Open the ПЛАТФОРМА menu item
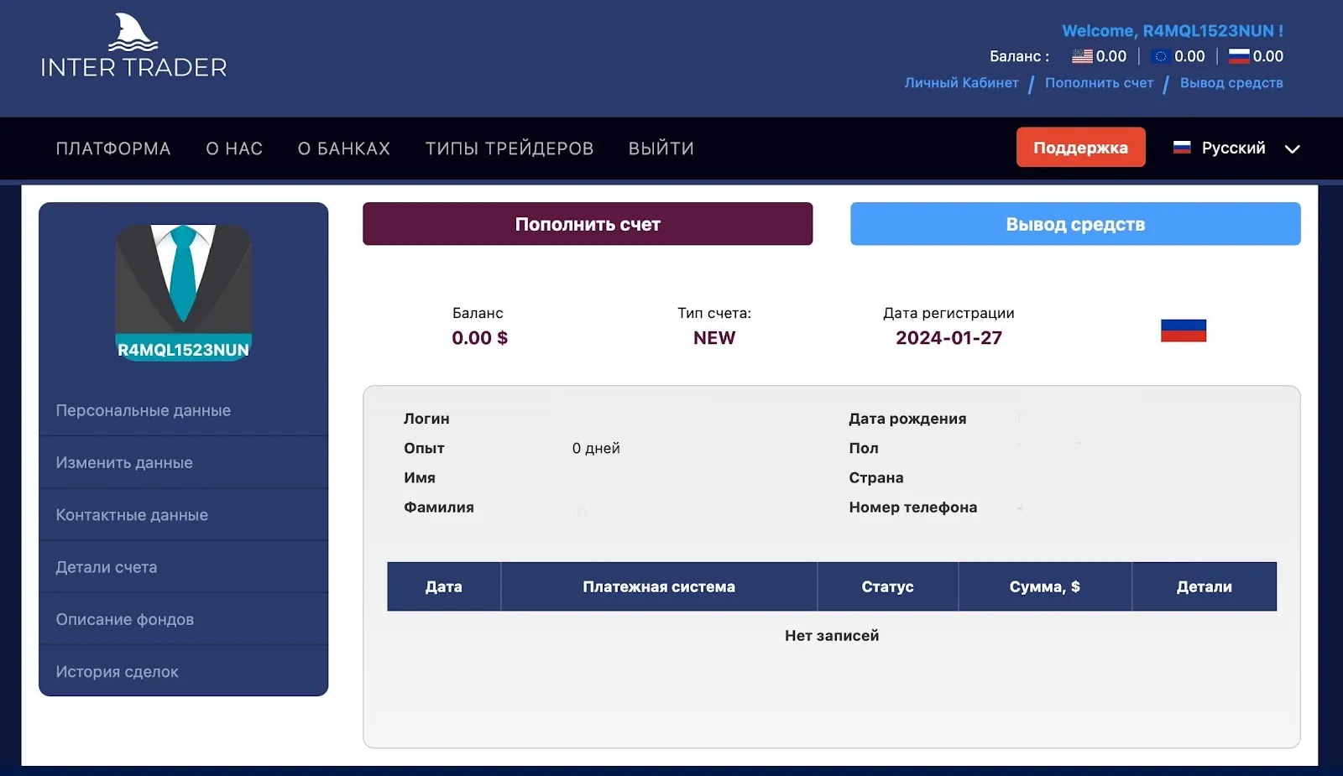1343x776 pixels. pos(113,148)
